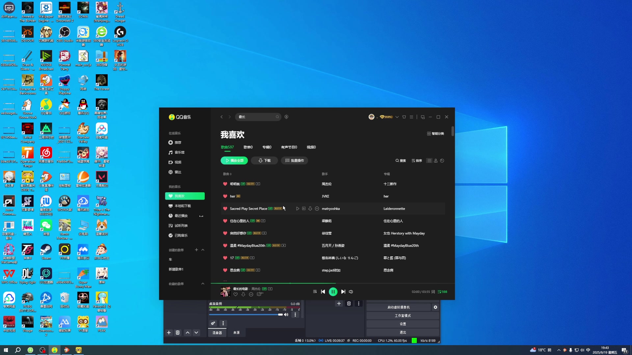Image resolution: width=632 pixels, height=355 pixels.
Task: Like the playing song 最长的电影 with heart
Action: [x=235, y=294]
